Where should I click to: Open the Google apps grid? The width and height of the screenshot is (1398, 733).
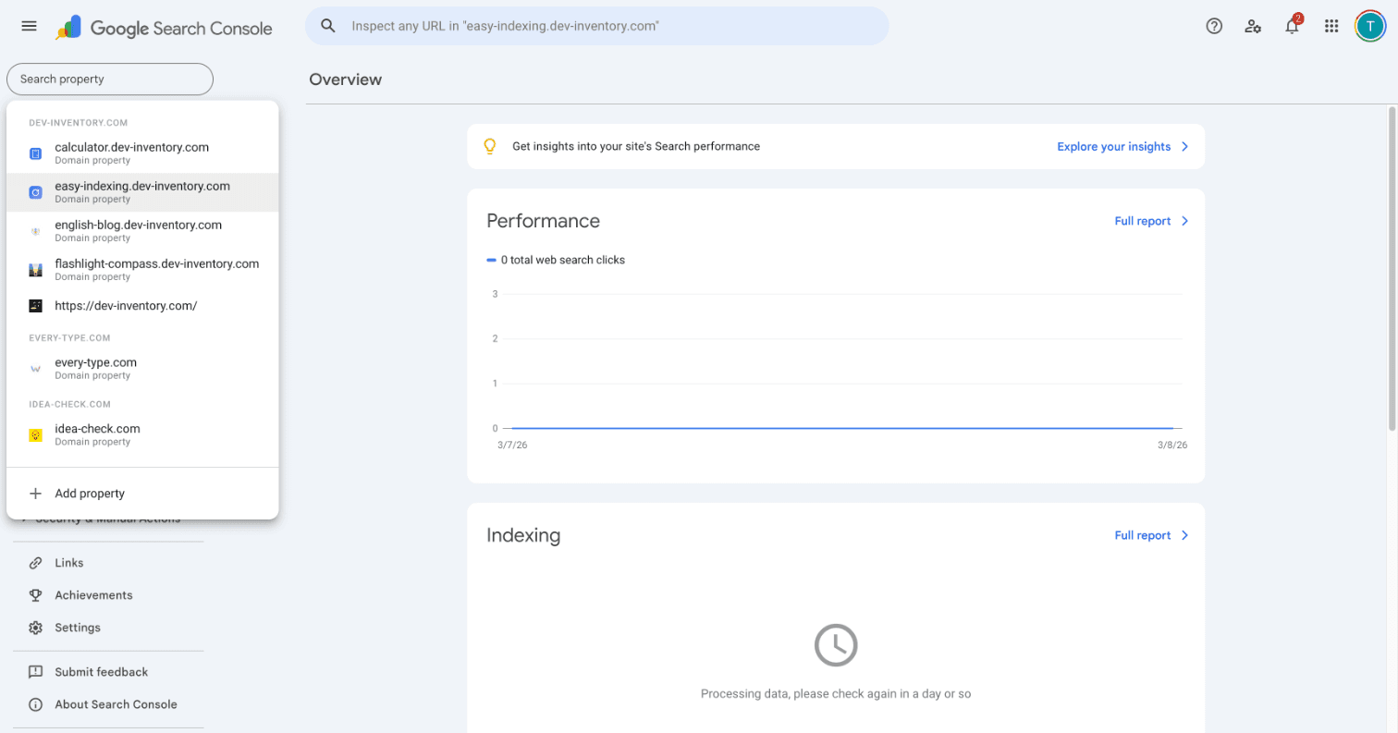pyautogui.click(x=1331, y=26)
